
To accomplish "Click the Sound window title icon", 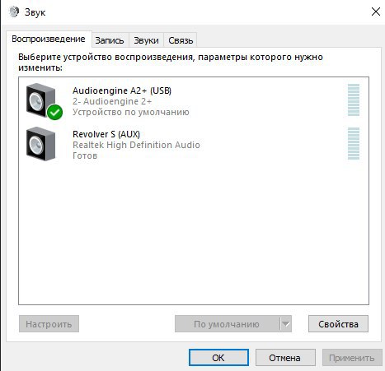I will tap(14, 12).
